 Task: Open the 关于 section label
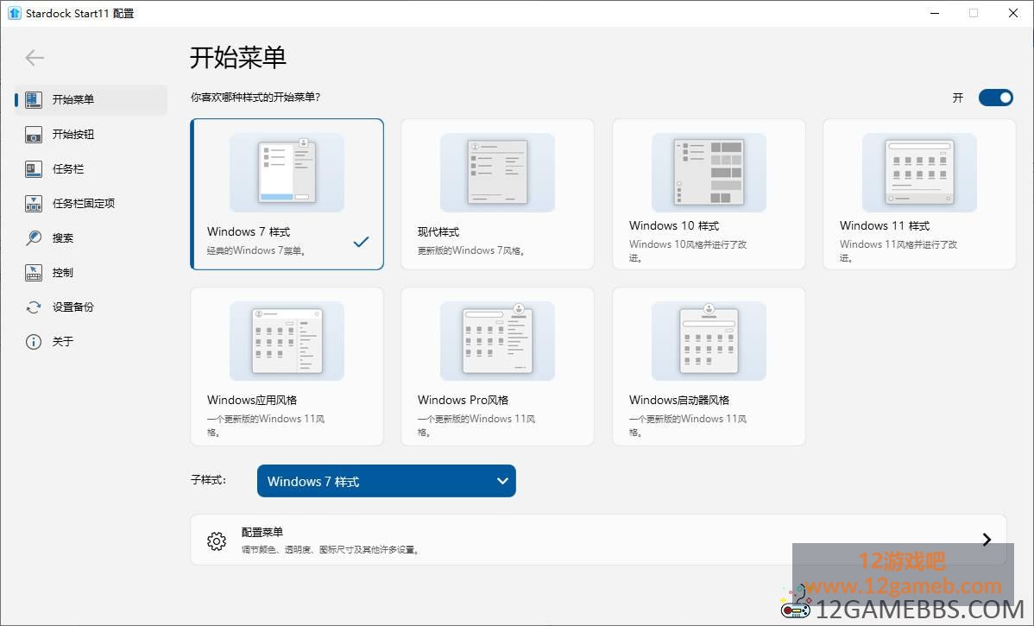pyautogui.click(x=63, y=342)
